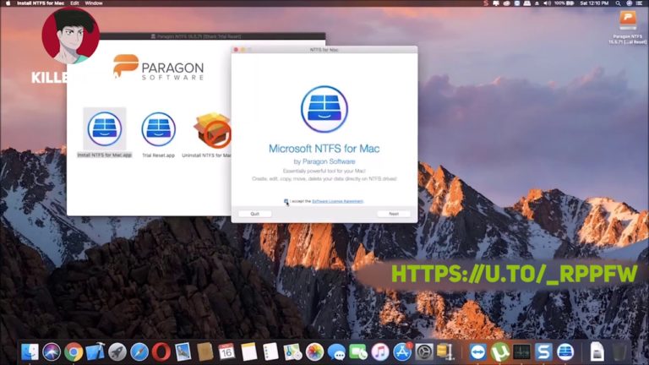Viewport: 649px width, 365px height.
Task: Open Google Chrome from the Dock
Action: [x=74, y=352]
